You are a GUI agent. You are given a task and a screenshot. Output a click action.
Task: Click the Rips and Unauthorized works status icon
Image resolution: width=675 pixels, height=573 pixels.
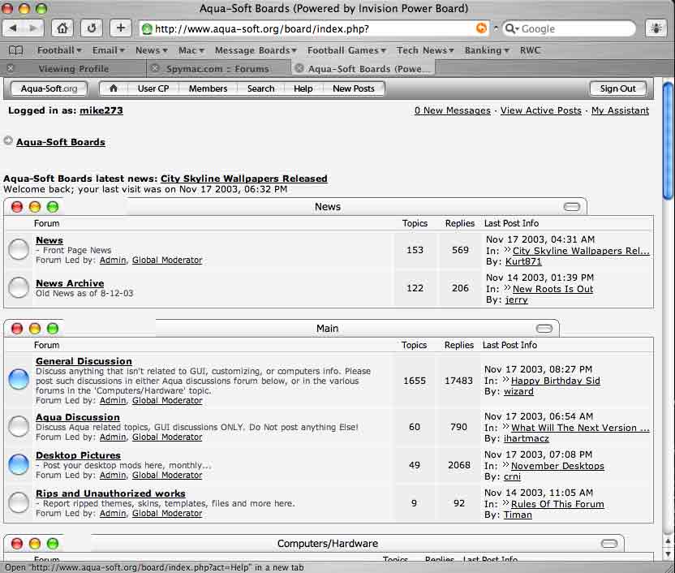pyautogui.click(x=19, y=502)
